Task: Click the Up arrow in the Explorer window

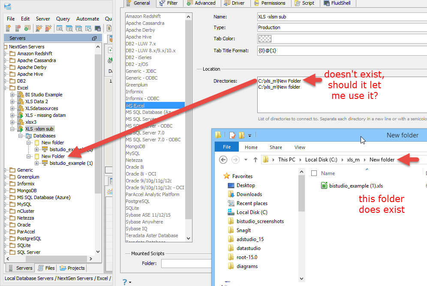Action: click(255, 160)
